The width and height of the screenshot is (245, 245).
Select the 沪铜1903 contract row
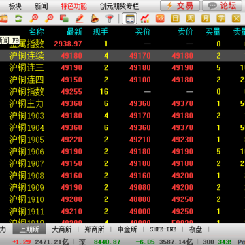point(122,116)
